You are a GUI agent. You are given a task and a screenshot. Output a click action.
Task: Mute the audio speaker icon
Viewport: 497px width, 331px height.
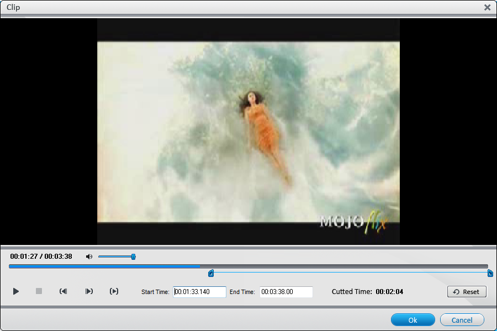(x=89, y=257)
